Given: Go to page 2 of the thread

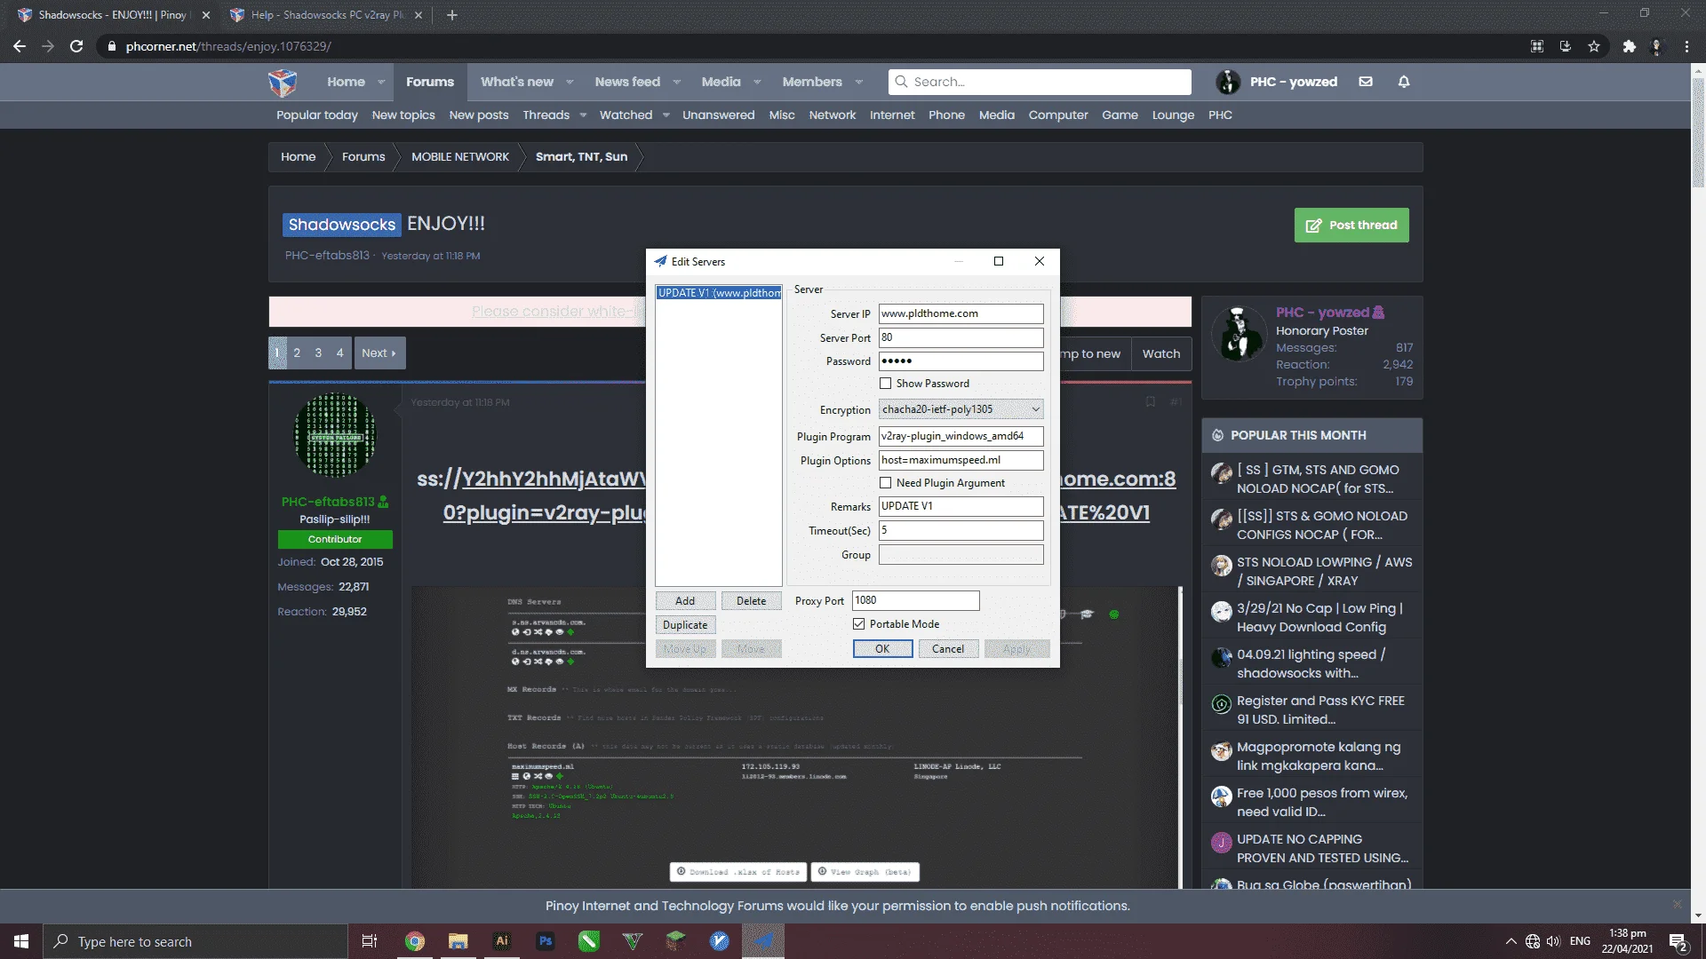Looking at the screenshot, I should (297, 353).
